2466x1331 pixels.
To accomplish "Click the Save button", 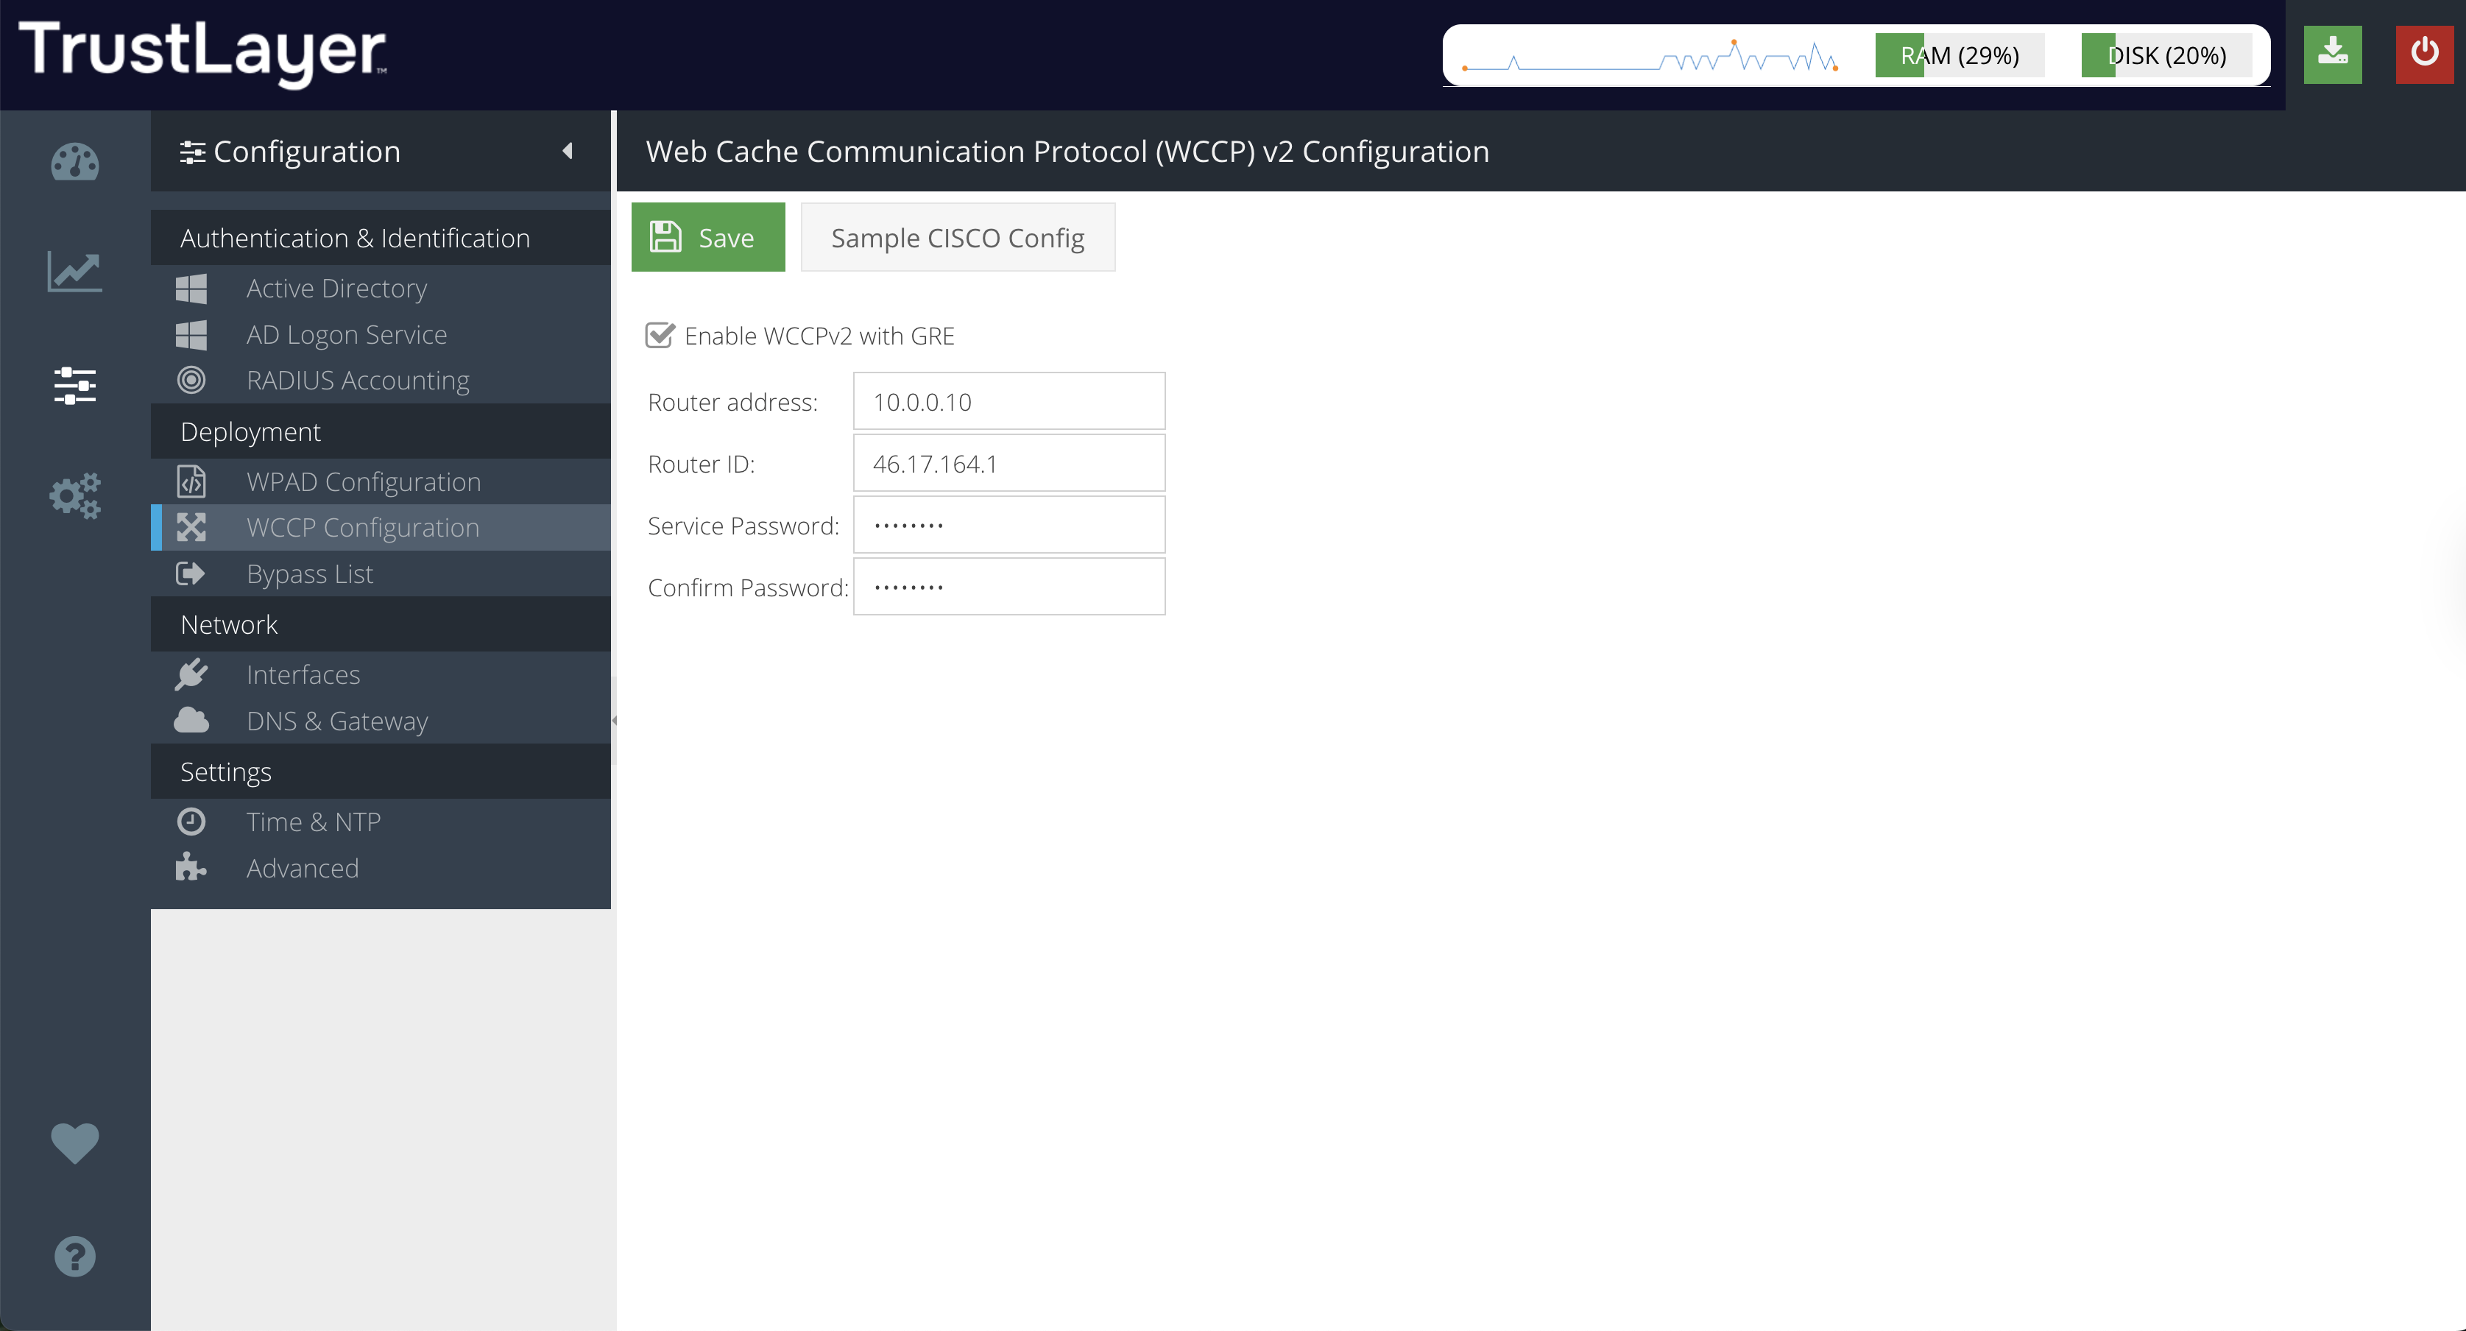I will (x=707, y=236).
